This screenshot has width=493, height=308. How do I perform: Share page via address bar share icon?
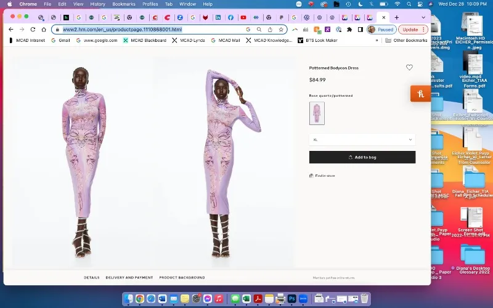tap(270, 30)
